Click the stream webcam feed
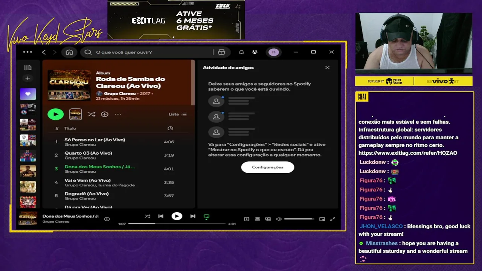 [413, 43]
